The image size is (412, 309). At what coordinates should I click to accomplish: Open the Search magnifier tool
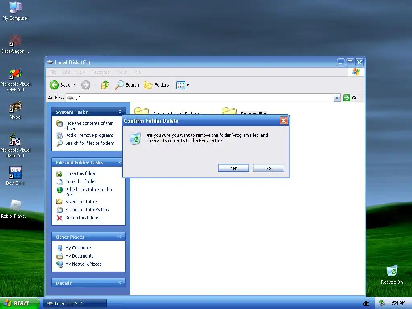[127, 85]
